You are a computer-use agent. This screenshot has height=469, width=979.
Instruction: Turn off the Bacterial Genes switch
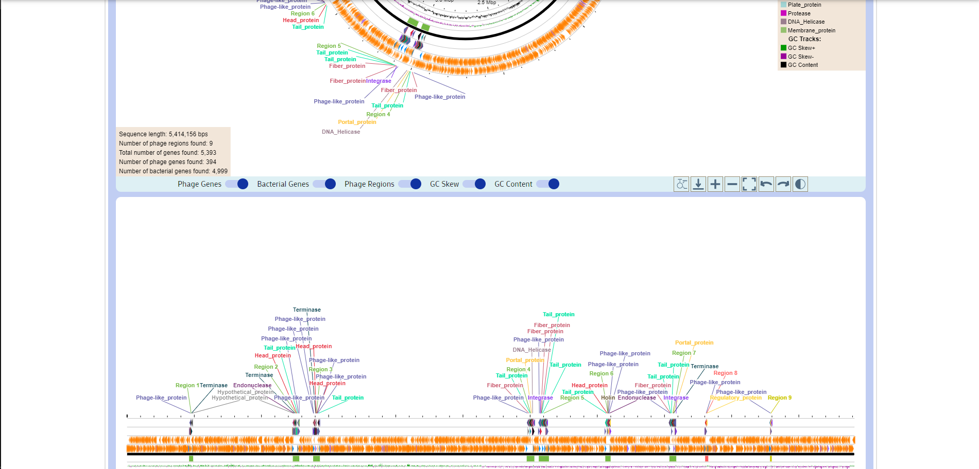click(324, 184)
